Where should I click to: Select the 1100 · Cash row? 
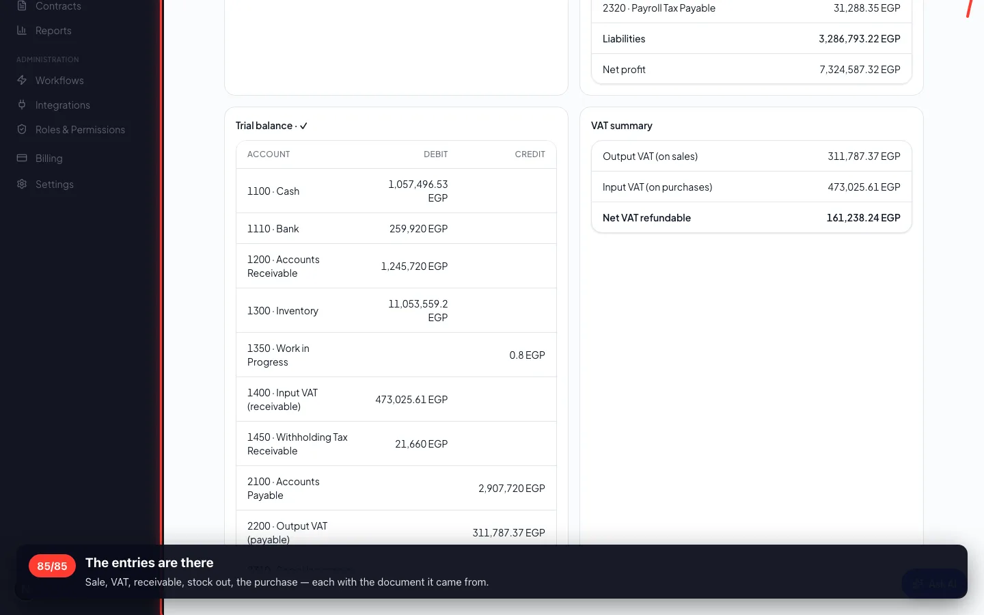(x=396, y=191)
